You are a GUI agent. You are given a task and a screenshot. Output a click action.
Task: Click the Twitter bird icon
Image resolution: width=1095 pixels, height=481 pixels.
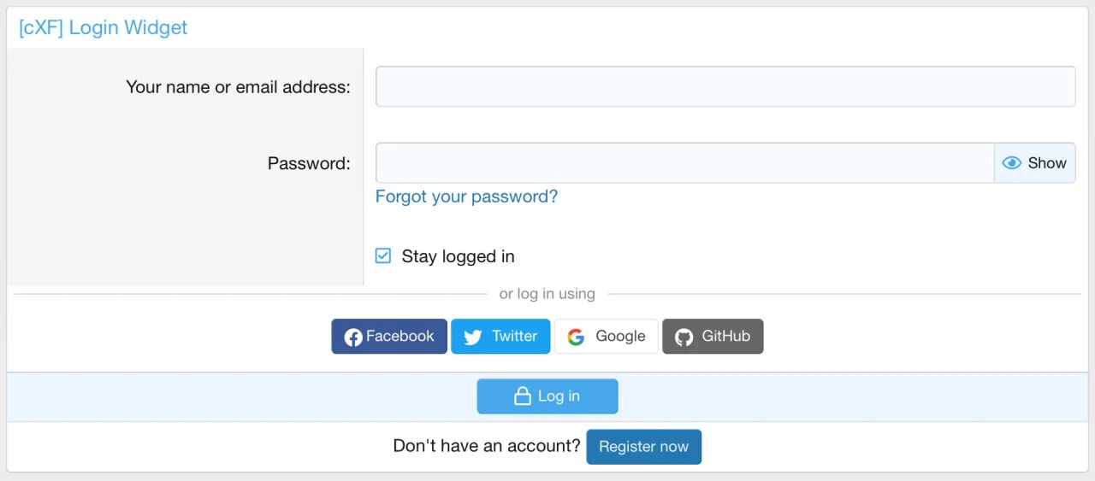pyautogui.click(x=472, y=337)
